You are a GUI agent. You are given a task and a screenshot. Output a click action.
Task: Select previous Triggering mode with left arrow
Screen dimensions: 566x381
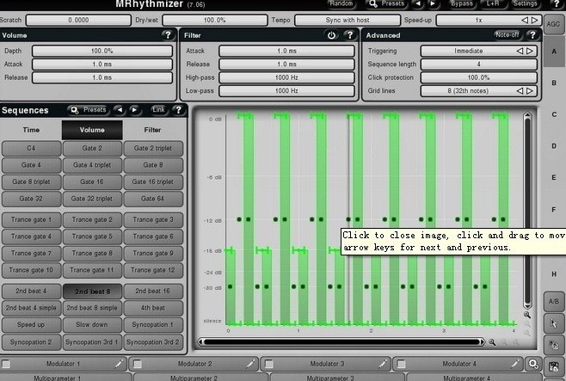[520, 51]
